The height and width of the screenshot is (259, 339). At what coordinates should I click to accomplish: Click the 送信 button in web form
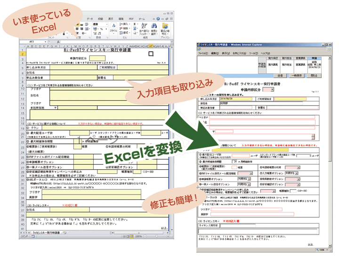280,76
